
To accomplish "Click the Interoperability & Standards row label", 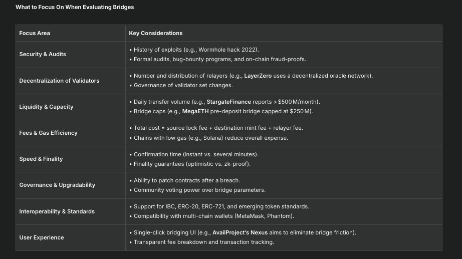I will [x=57, y=211].
